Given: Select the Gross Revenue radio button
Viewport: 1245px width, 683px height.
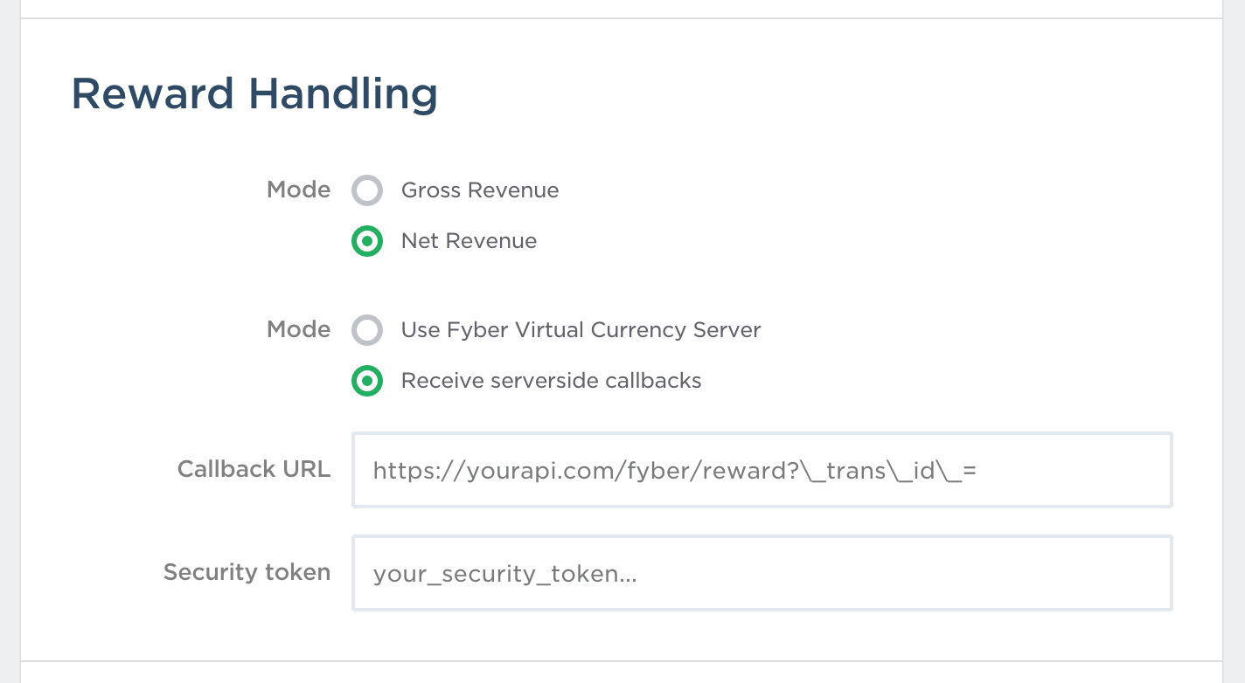Looking at the screenshot, I should pos(367,190).
